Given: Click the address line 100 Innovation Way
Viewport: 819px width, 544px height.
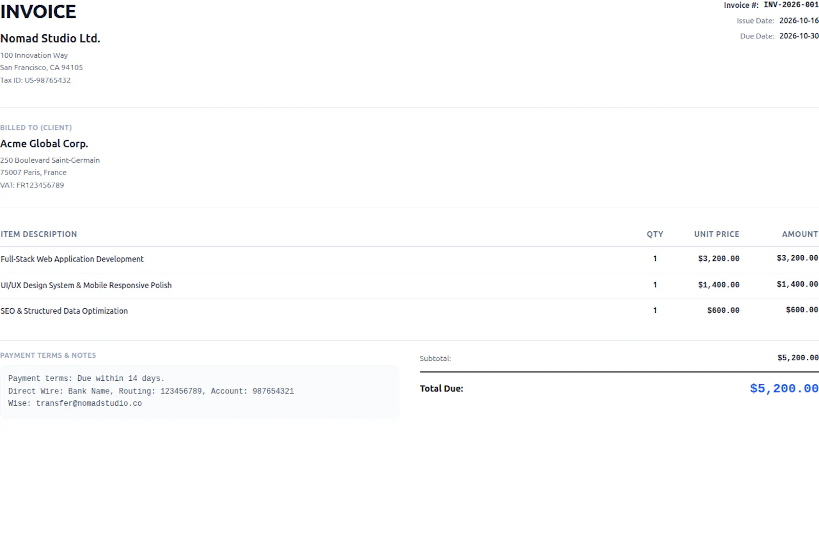Looking at the screenshot, I should click(x=34, y=55).
